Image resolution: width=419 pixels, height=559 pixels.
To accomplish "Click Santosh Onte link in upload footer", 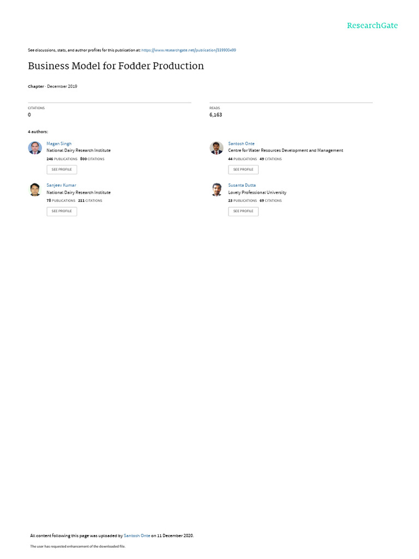I will tap(137, 536).
